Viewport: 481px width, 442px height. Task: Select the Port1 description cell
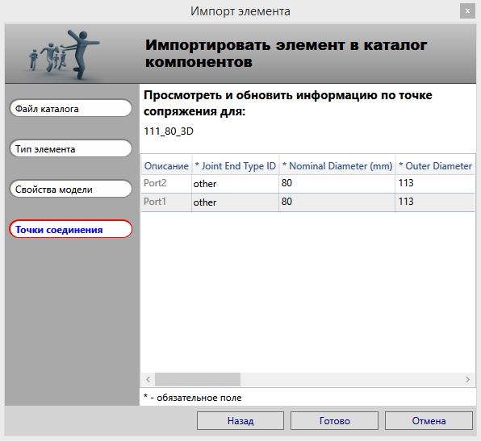point(166,202)
